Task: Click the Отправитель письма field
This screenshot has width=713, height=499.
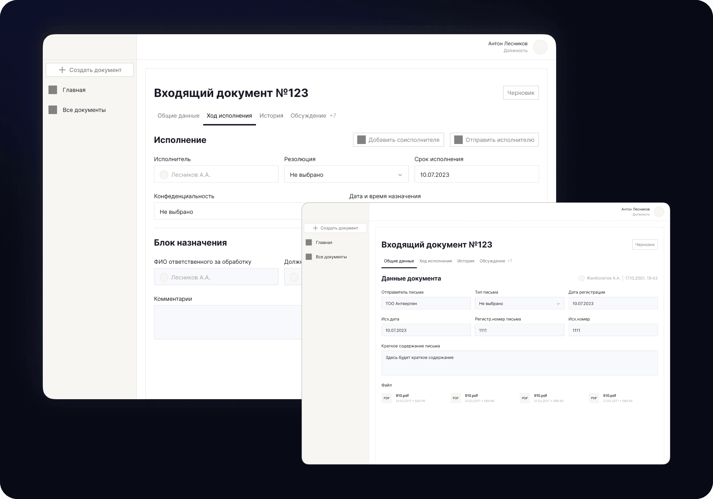Action: [x=426, y=304]
